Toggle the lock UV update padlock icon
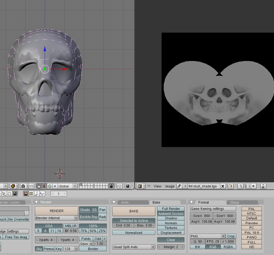Viewport: 274px width, 255px height. pyautogui.click(x=263, y=186)
